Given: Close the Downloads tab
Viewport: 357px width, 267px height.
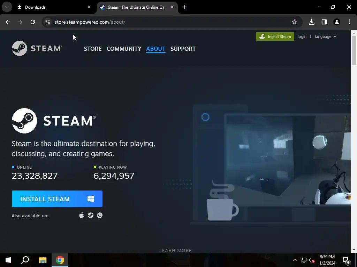Looking at the screenshot, I should [x=89, y=7].
